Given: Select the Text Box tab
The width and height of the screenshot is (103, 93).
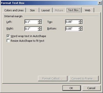Looking at the screenshot, I should (73, 10).
